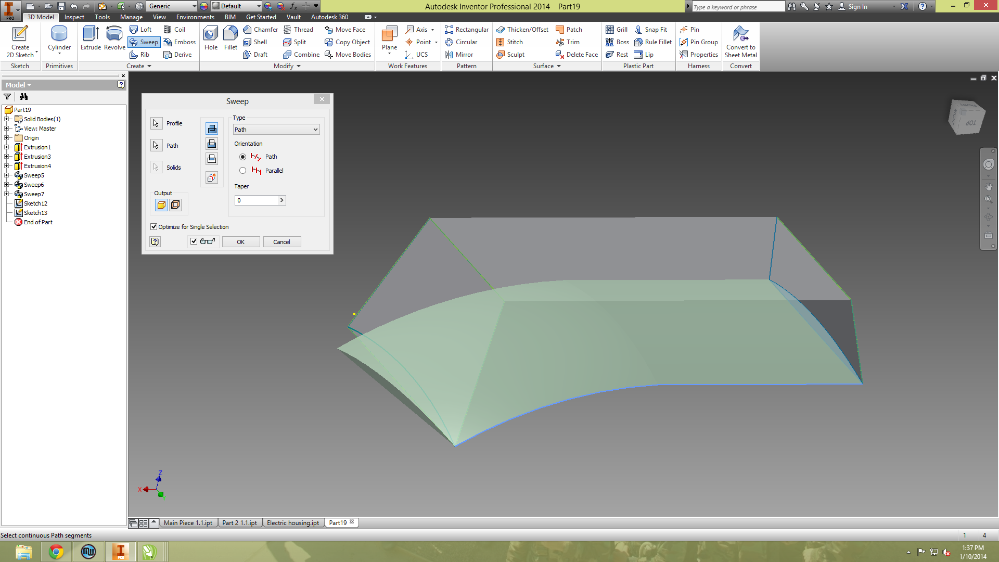Activate the Shell tool

point(257,42)
